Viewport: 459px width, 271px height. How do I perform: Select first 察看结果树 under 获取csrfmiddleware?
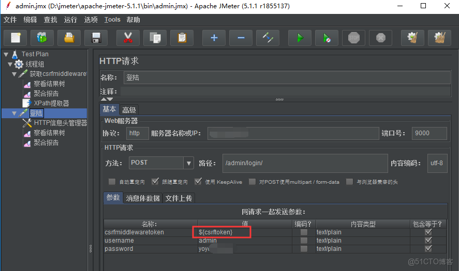49,84
